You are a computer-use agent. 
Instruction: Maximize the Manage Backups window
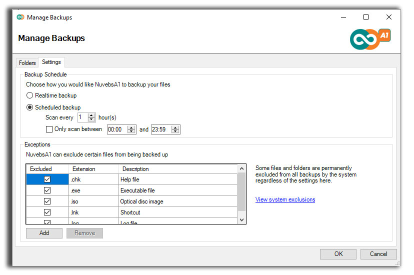[x=366, y=17]
